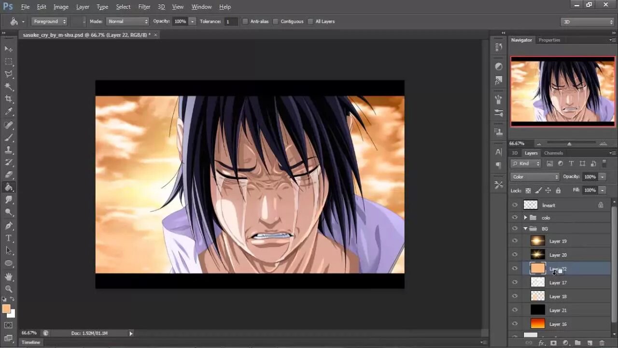The height and width of the screenshot is (348, 618).
Task: Filter layers by pixel layers icon
Action: (x=550, y=164)
